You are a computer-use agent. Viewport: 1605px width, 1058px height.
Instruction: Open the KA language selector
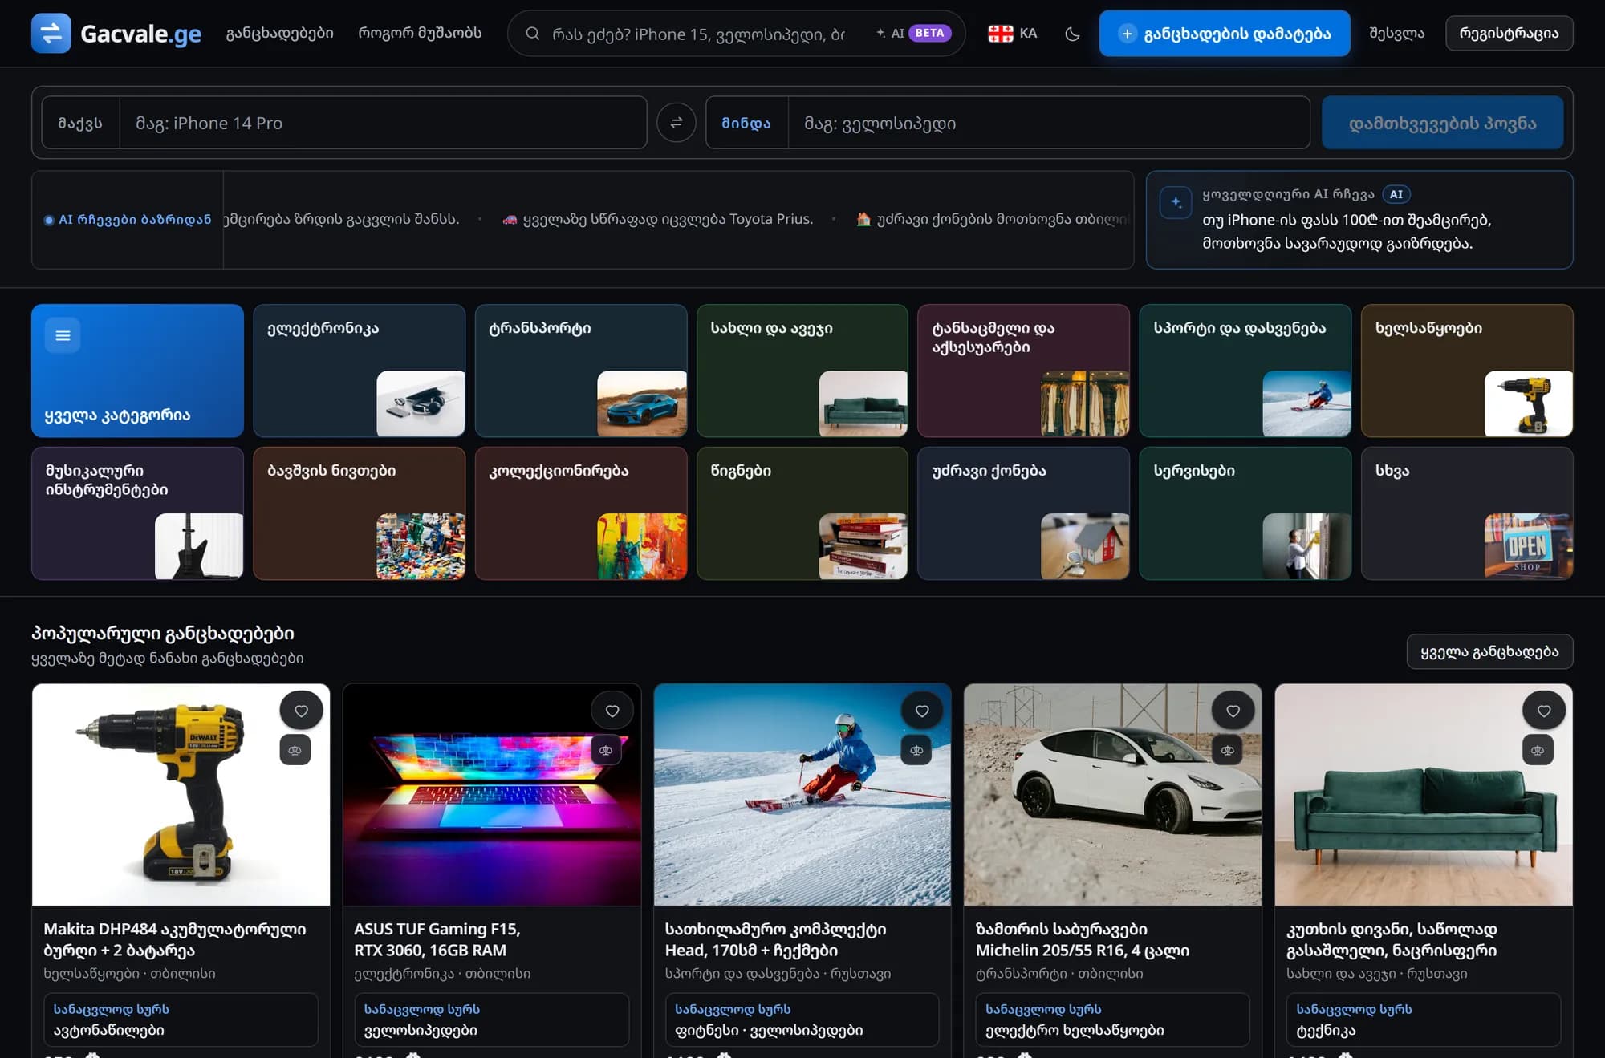pyautogui.click(x=1013, y=34)
